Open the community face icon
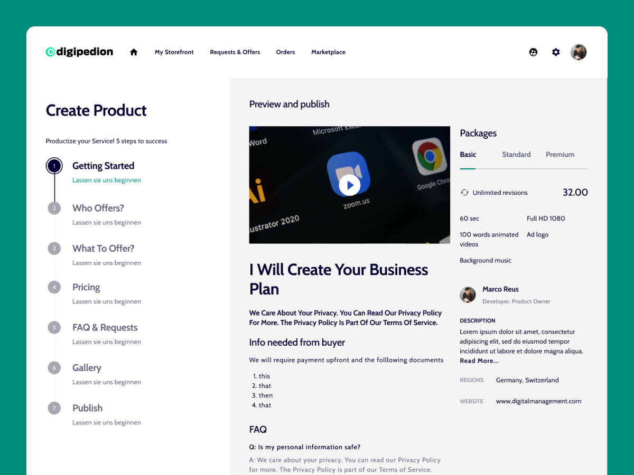 tap(533, 52)
